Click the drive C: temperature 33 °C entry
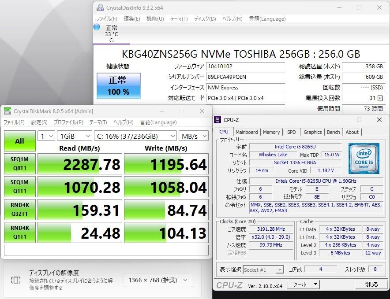The height and width of the screenshot is (299, 390). point(112,34)
